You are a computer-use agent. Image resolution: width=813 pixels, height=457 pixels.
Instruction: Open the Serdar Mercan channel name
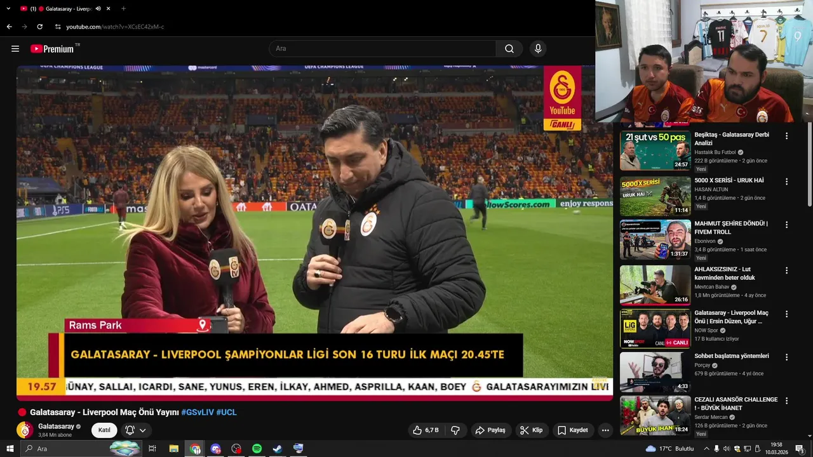(x=711, y=417)
